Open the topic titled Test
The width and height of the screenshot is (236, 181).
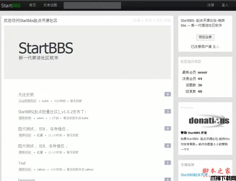[x=22, y=163]
